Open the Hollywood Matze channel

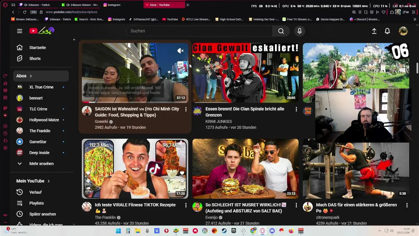click(x=41, y=120)
